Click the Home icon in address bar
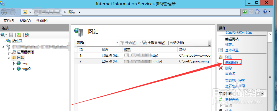This screenshot has width=277, height=111. (257, 12)
